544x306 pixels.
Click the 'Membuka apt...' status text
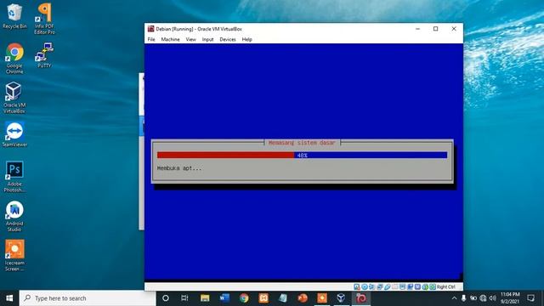(x=179, y=168)
